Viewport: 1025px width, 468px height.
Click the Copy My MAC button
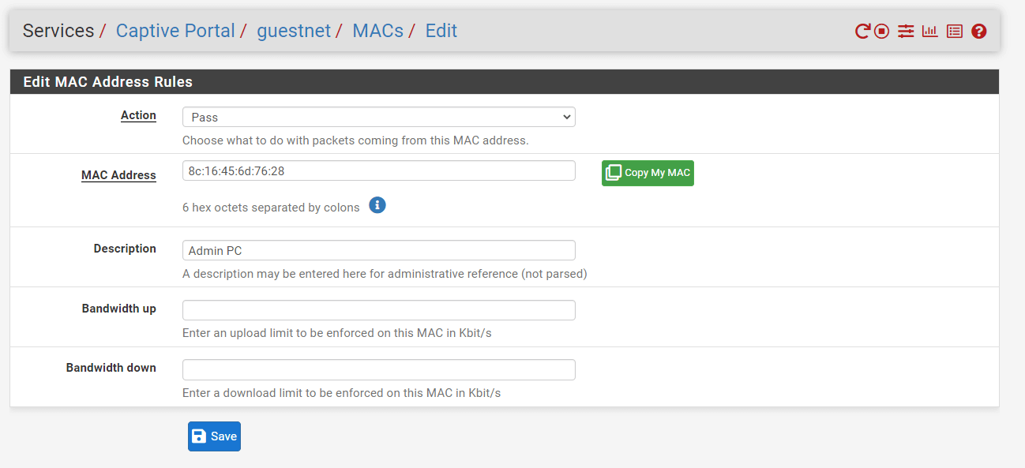(x=648, y=173)
